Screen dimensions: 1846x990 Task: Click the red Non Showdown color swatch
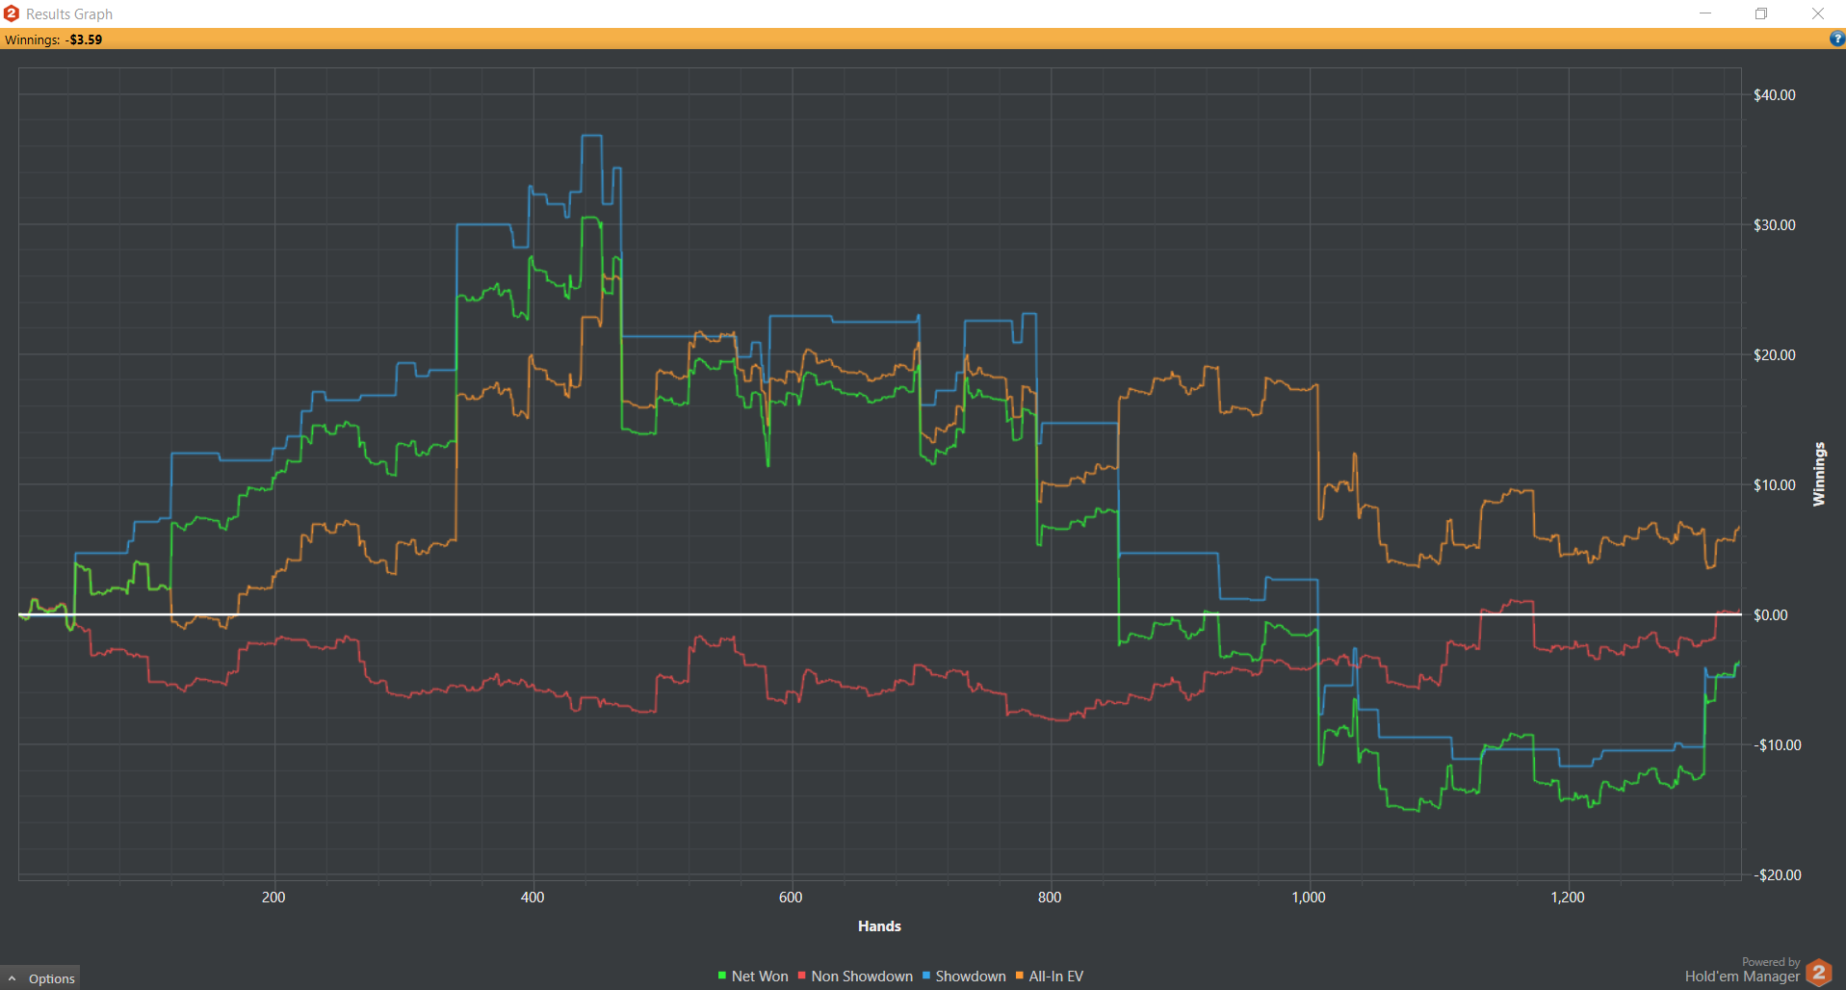[x=802, y=976]
